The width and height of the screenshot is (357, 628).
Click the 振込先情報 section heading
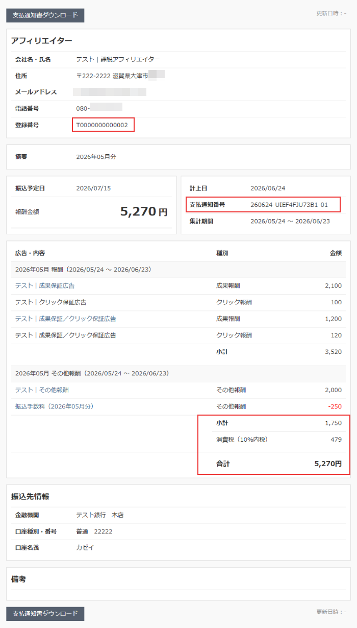coord(30,496)
